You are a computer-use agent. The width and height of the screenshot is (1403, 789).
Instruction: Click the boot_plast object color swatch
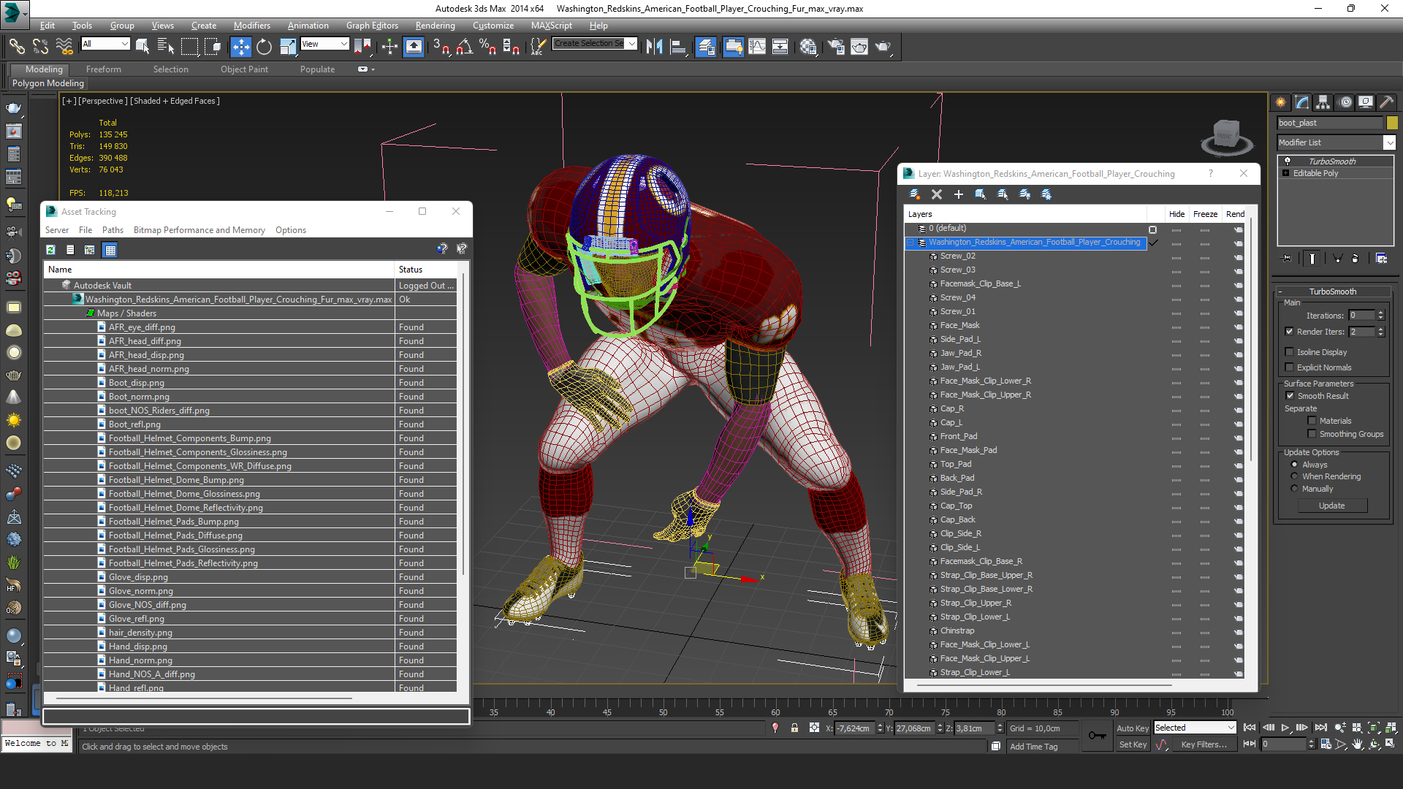[1392, 123]
